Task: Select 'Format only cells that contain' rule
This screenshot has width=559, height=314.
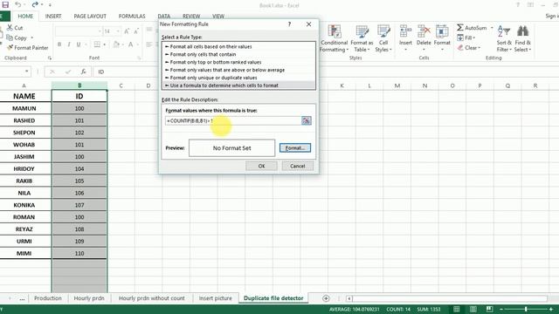Action: click(x=238, y=54)
